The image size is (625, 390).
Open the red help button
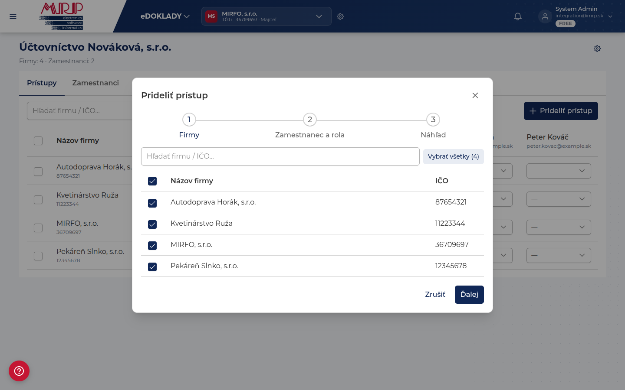coord(19,371)
